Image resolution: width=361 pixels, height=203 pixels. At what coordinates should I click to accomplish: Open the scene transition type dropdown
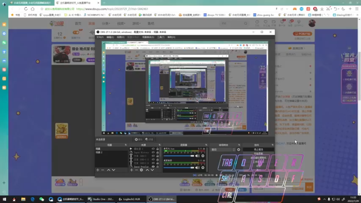click(223, 150)
